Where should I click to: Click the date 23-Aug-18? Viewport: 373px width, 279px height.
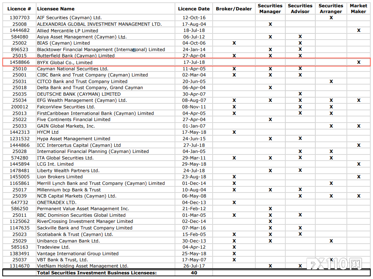click(194, 177)
